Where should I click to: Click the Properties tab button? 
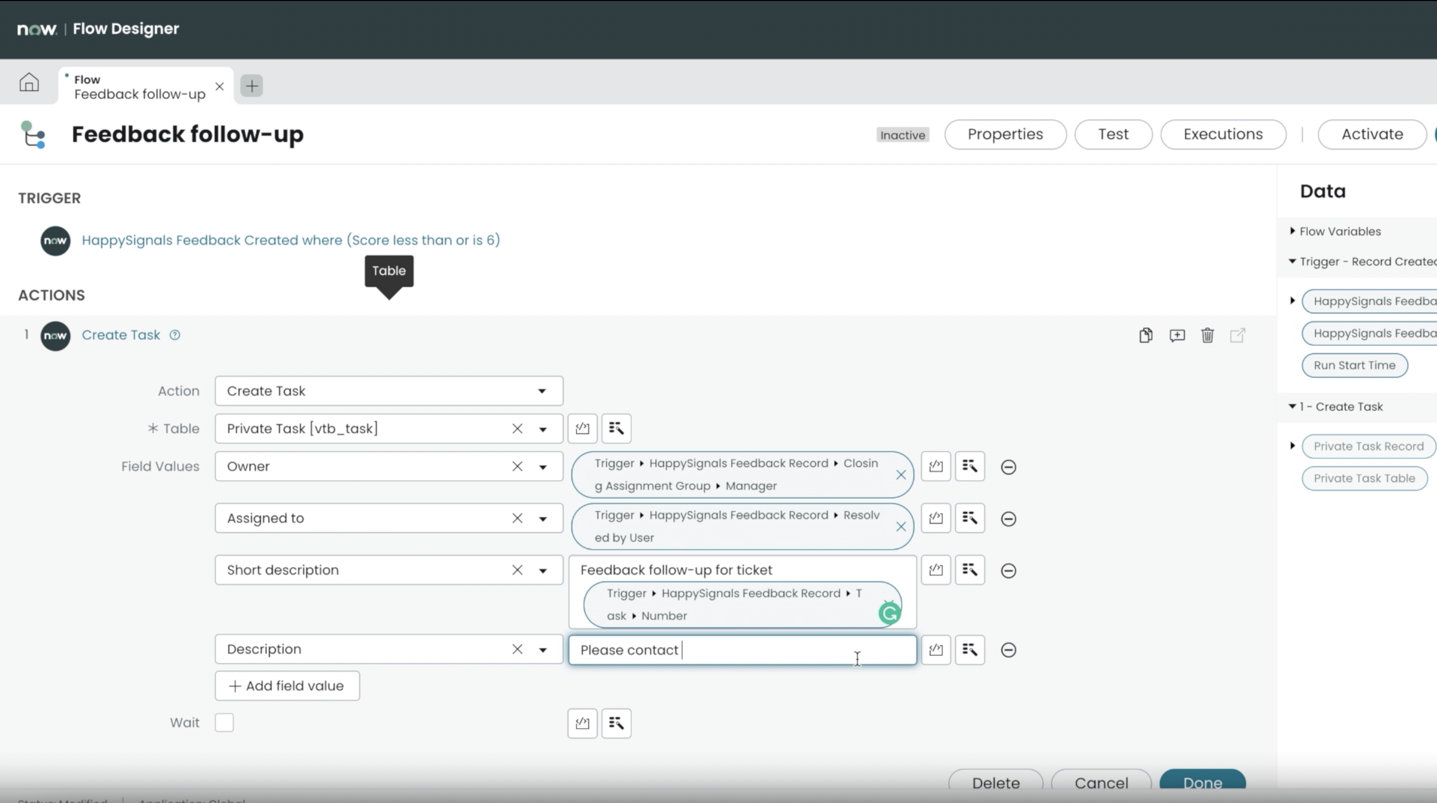[1006, 134]
